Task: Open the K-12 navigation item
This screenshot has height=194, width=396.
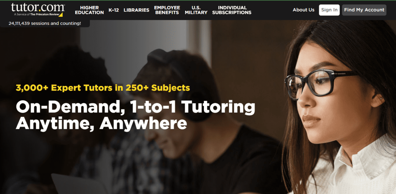Action: click(x=114, y=10)
